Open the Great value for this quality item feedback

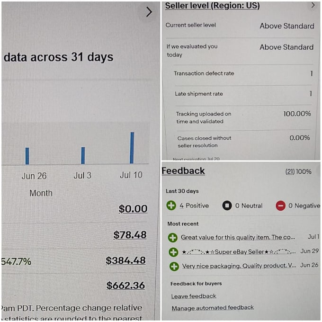coord(238,237)
